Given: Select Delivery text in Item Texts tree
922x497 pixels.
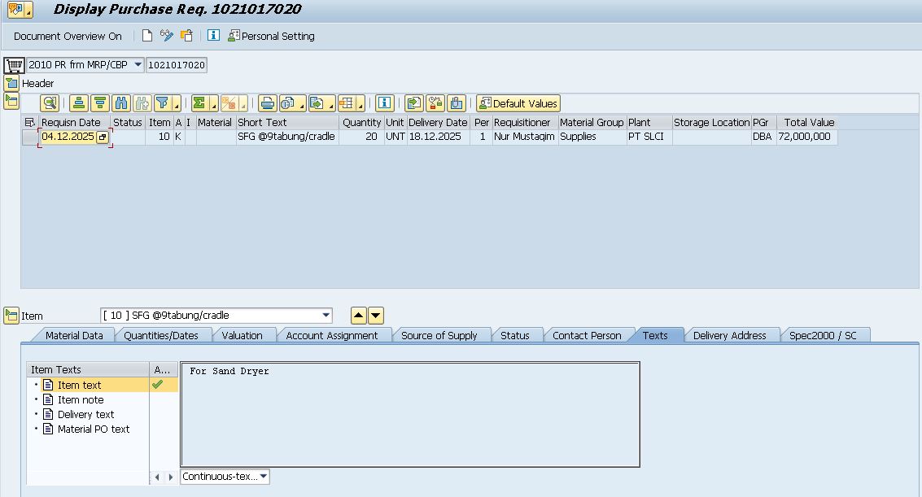Looking at the screenshot, I should tap(85, 414).
